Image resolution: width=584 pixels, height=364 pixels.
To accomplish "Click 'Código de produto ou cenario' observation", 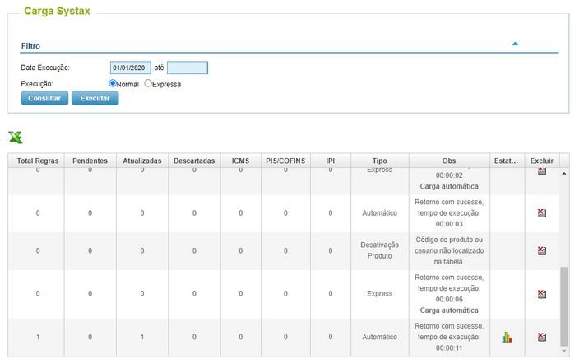I will point(449,250).
